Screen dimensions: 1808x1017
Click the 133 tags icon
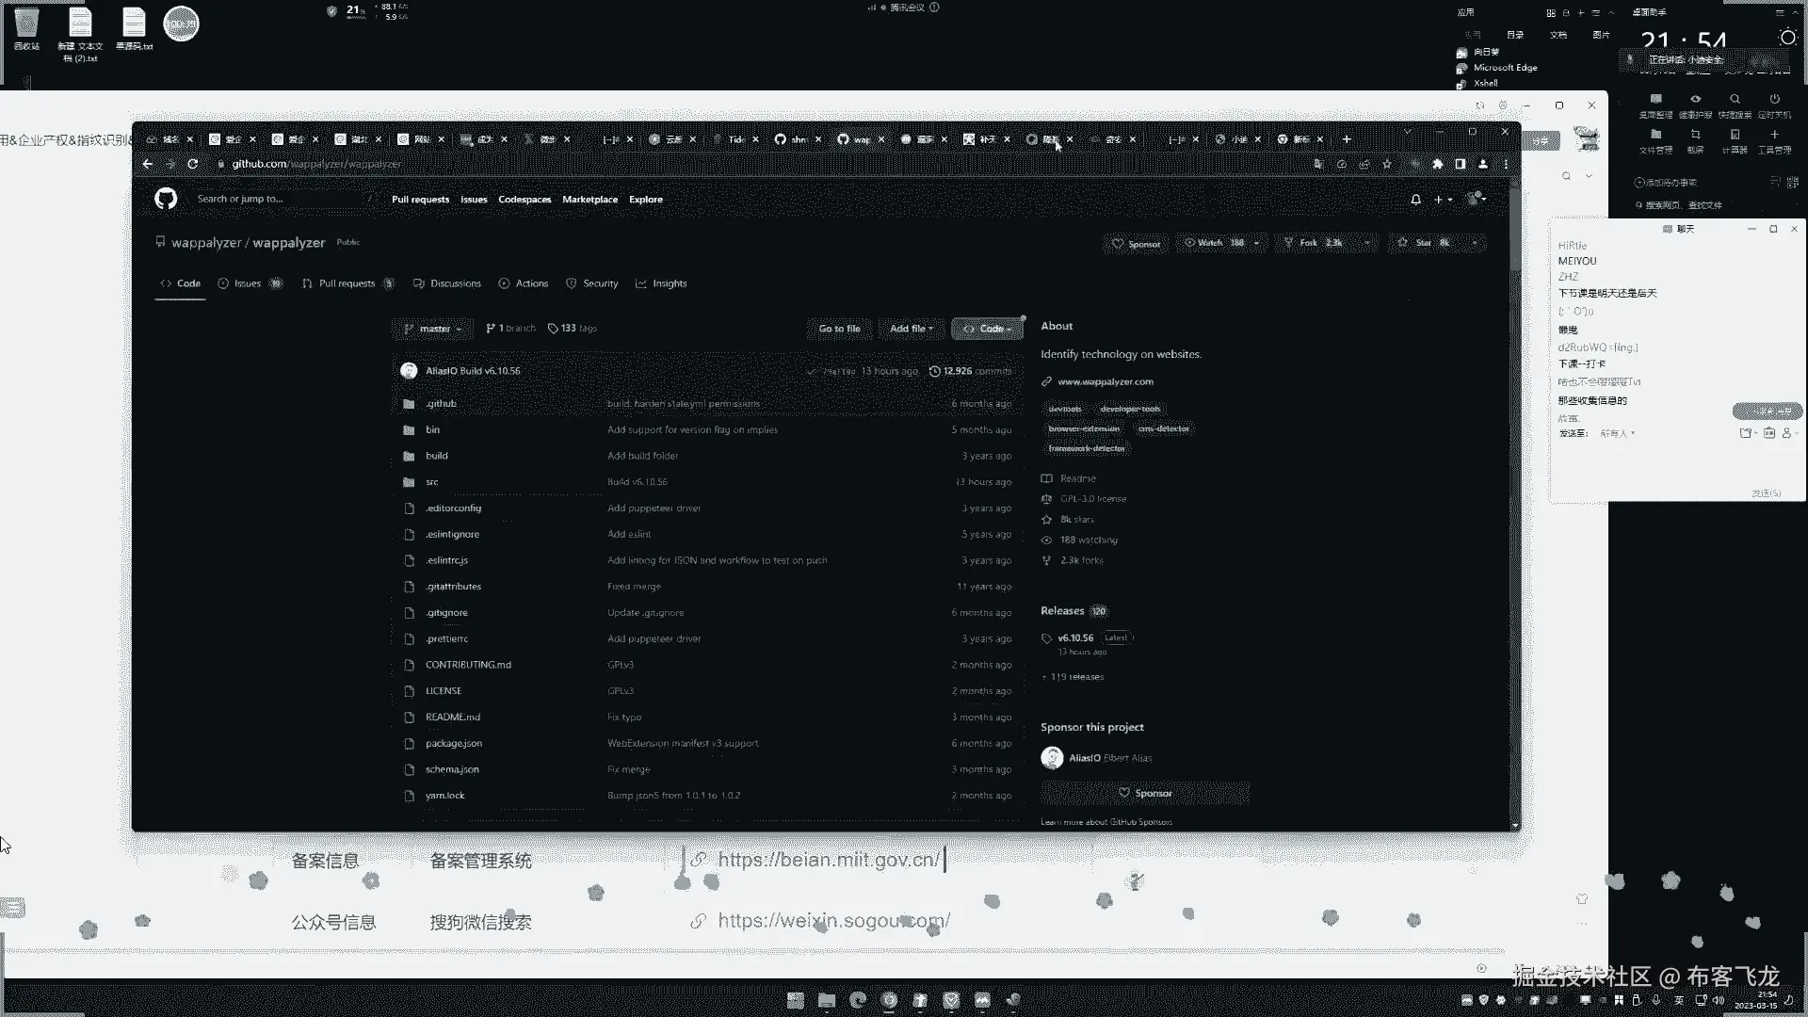pyautogui.click(x=553, y=329)
